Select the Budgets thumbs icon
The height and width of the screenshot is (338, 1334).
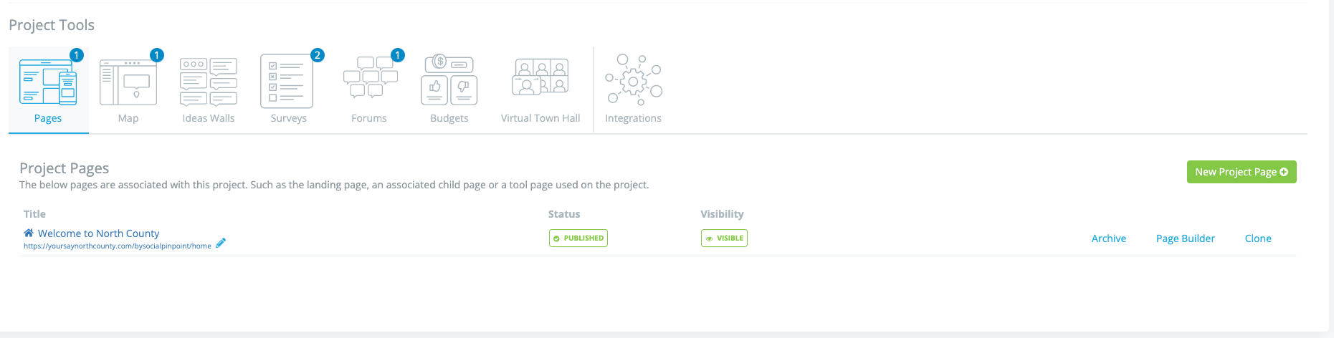click(449, 79)
